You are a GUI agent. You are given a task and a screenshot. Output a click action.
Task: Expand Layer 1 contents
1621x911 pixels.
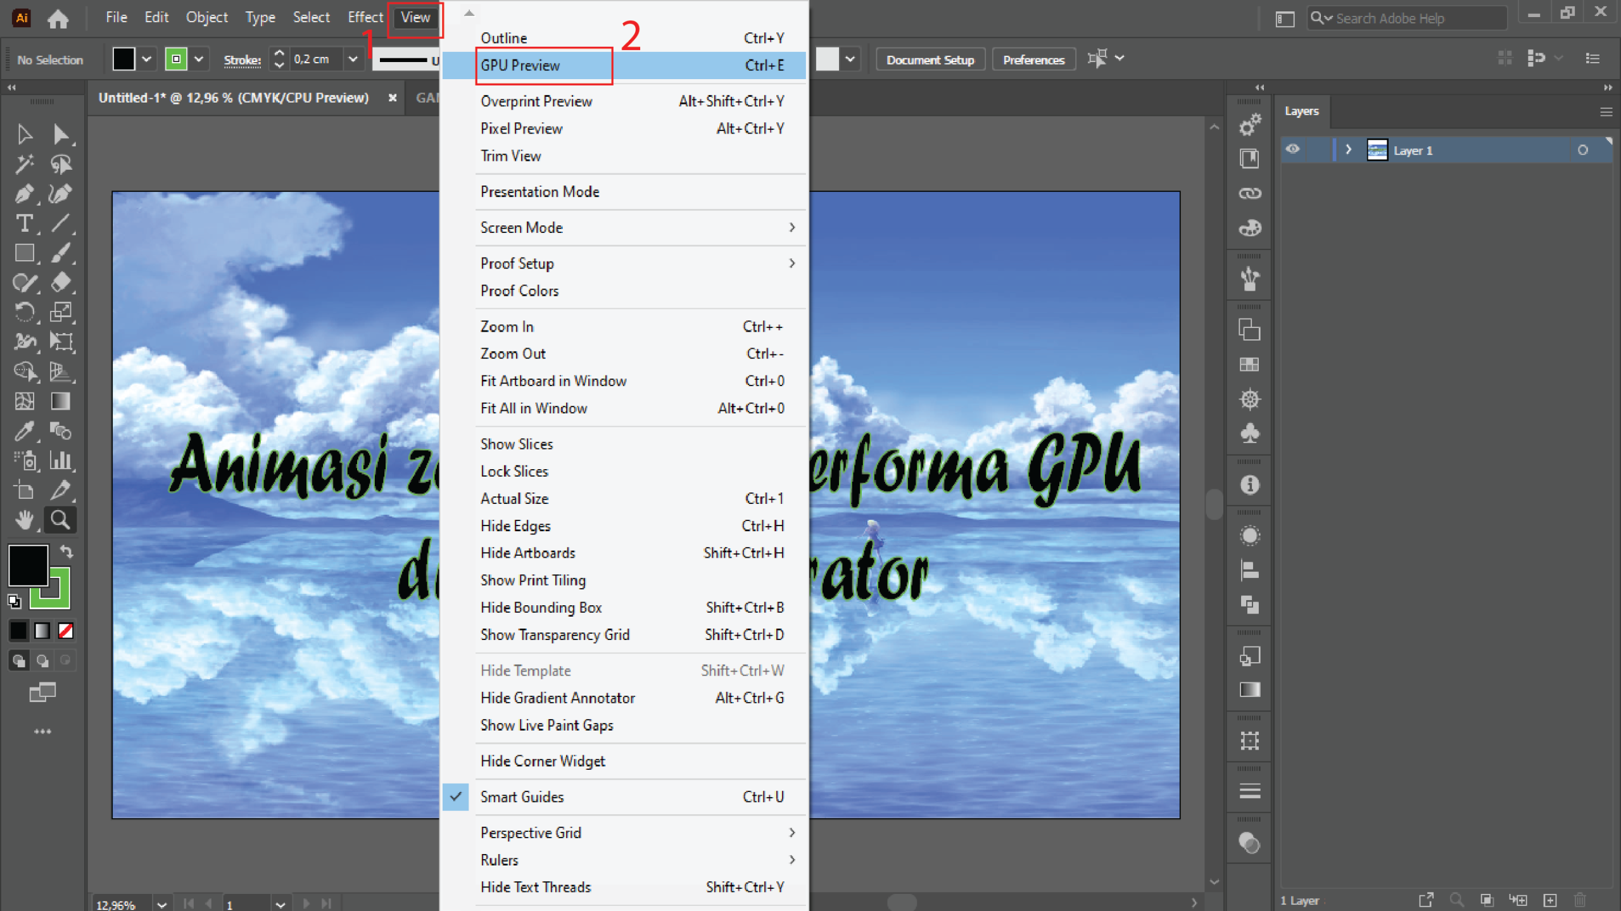pyautogui.click(x=1348, y=149)
